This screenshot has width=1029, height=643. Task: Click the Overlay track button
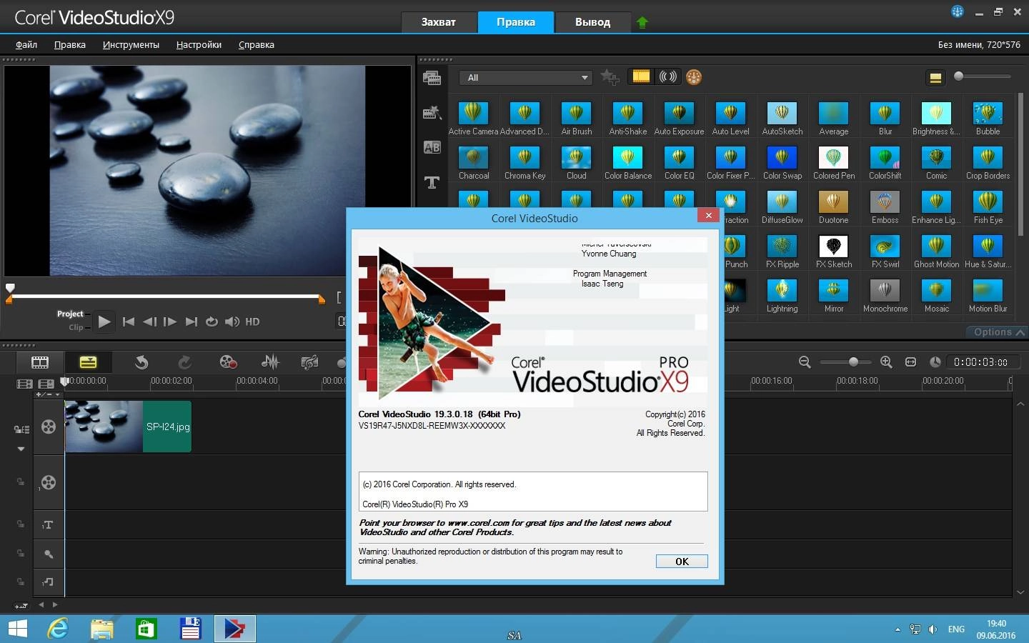(49, 482)
